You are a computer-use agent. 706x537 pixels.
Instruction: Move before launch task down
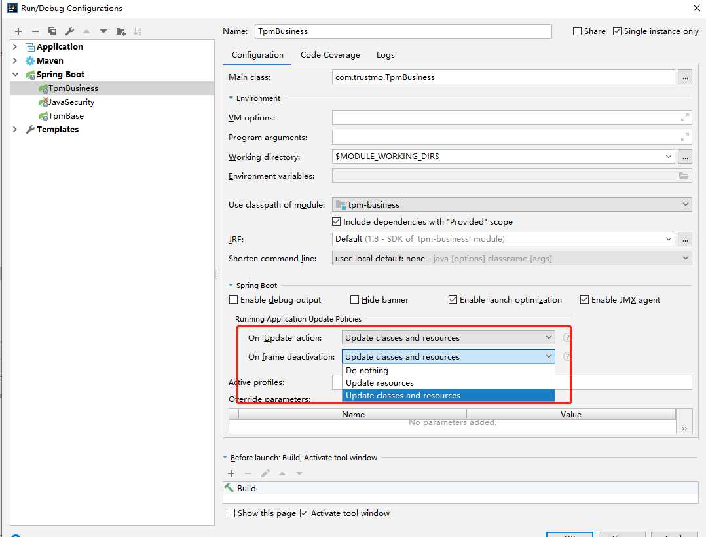tap(299, 473)
